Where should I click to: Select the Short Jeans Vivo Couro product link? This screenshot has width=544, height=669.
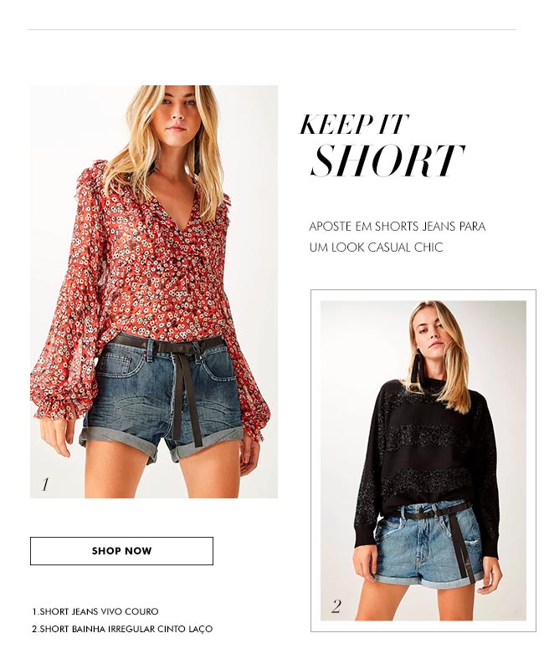(95, 611)
